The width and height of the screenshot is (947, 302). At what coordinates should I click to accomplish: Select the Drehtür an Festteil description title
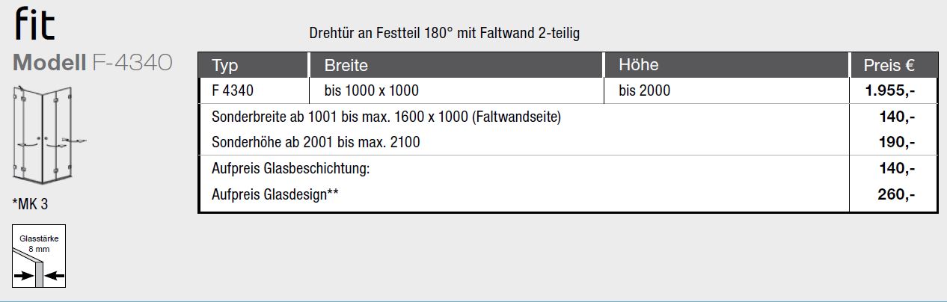[x=444, y=34]
